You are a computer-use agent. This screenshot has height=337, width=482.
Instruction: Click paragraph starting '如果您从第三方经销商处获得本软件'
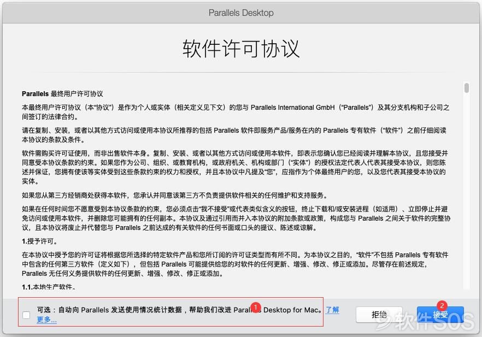pyautogui.click(x=175, y=196)
